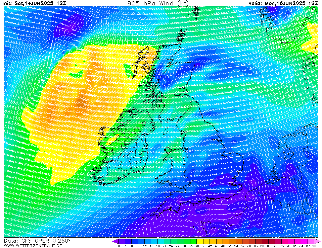This screenshot has height=248, width=322.
Task: Click the legend value '90'
Action: click(314, 246)
